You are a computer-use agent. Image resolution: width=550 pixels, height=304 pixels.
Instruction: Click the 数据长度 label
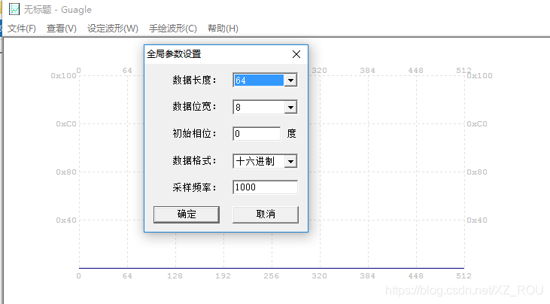coord(194,81)
